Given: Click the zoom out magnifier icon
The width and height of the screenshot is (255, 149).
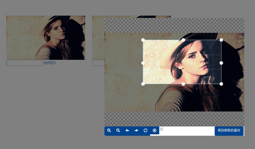Looking at the screenshot, I should click(x=118, y=131).
